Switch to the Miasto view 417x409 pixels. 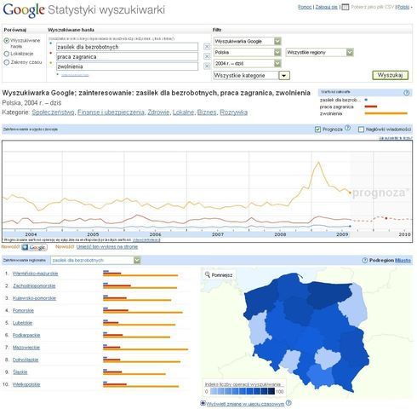403,260
